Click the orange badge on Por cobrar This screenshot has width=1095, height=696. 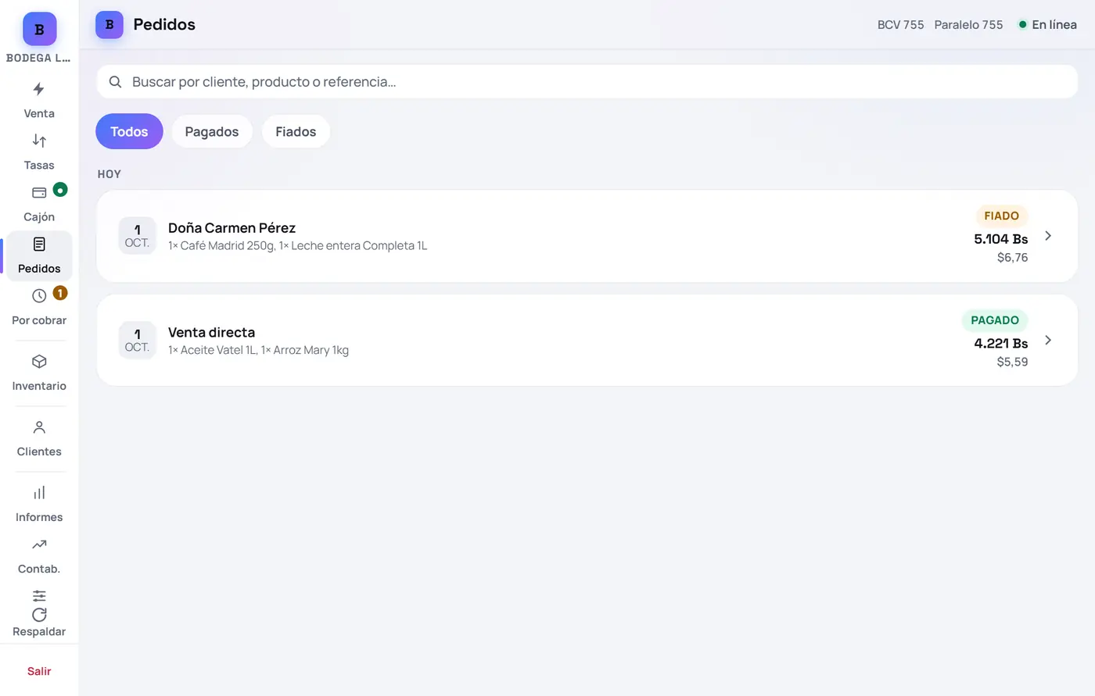click(x=60, y=293)
